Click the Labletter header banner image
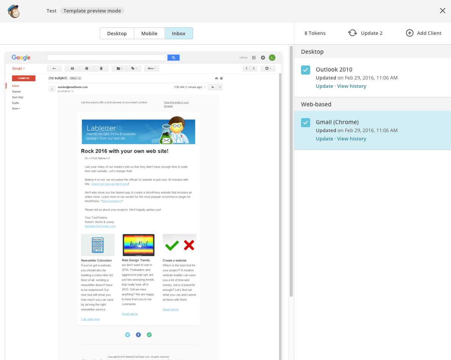The width and height of the screenshot is (451, 360). [138, 130]
